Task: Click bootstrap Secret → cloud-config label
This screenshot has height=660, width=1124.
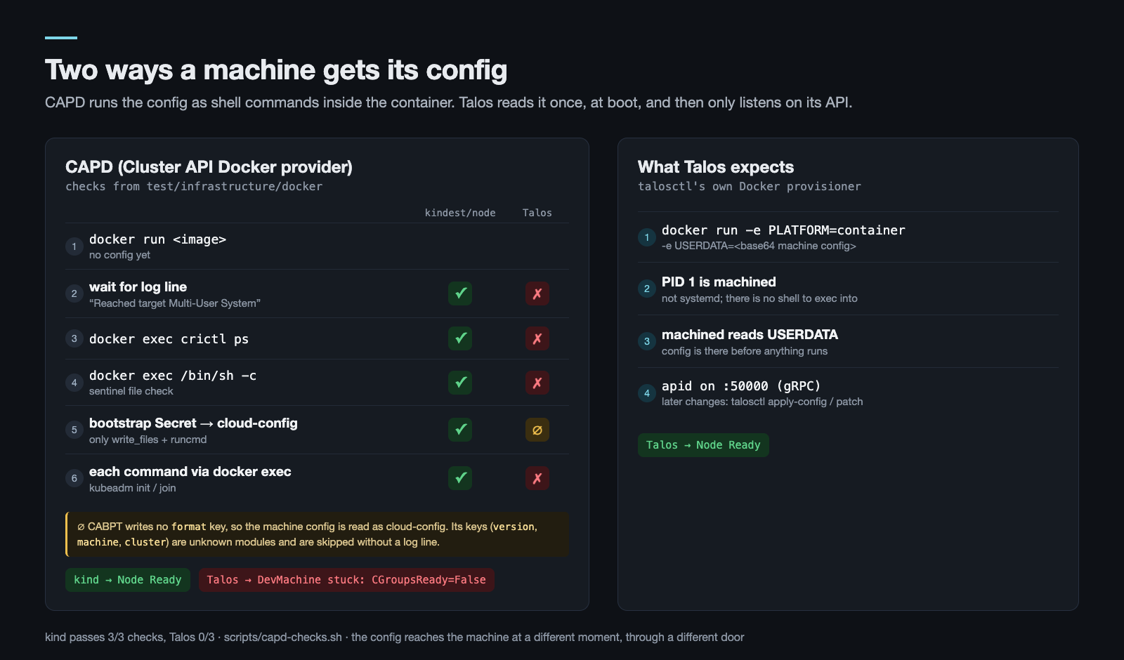Action: 193,423
